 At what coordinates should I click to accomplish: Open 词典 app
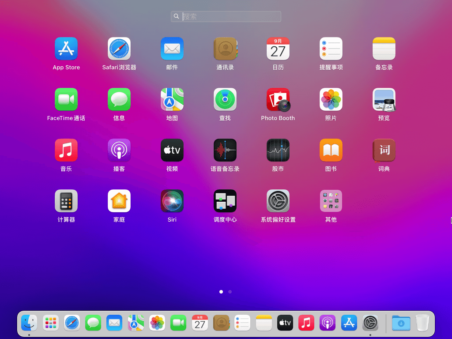pyautogui.click(x=384, y=150)
